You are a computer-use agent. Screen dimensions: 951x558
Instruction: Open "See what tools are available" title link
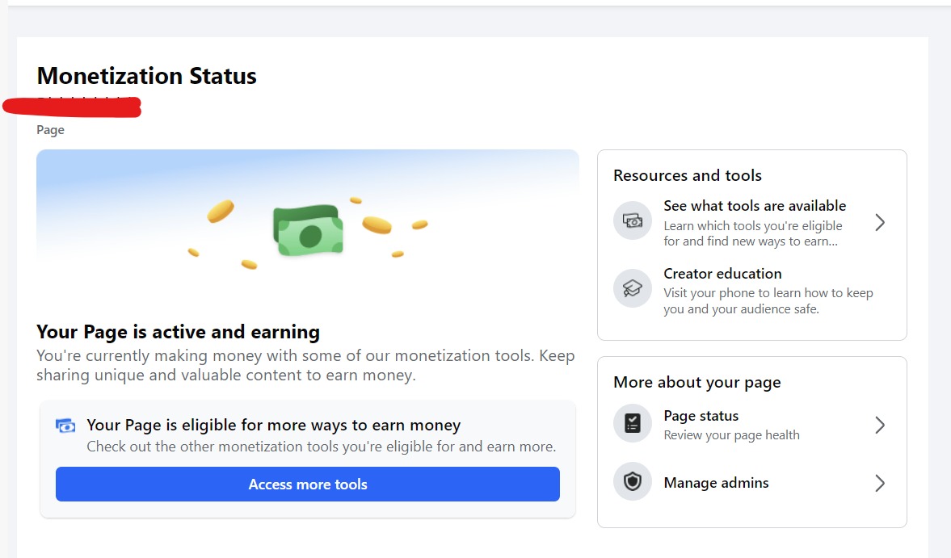pyautogui.click(x=755, y=206)
